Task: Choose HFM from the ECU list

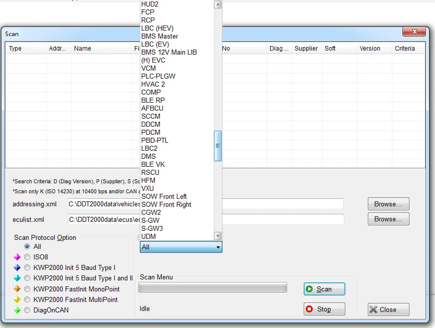Action: (x=177, y=180)
